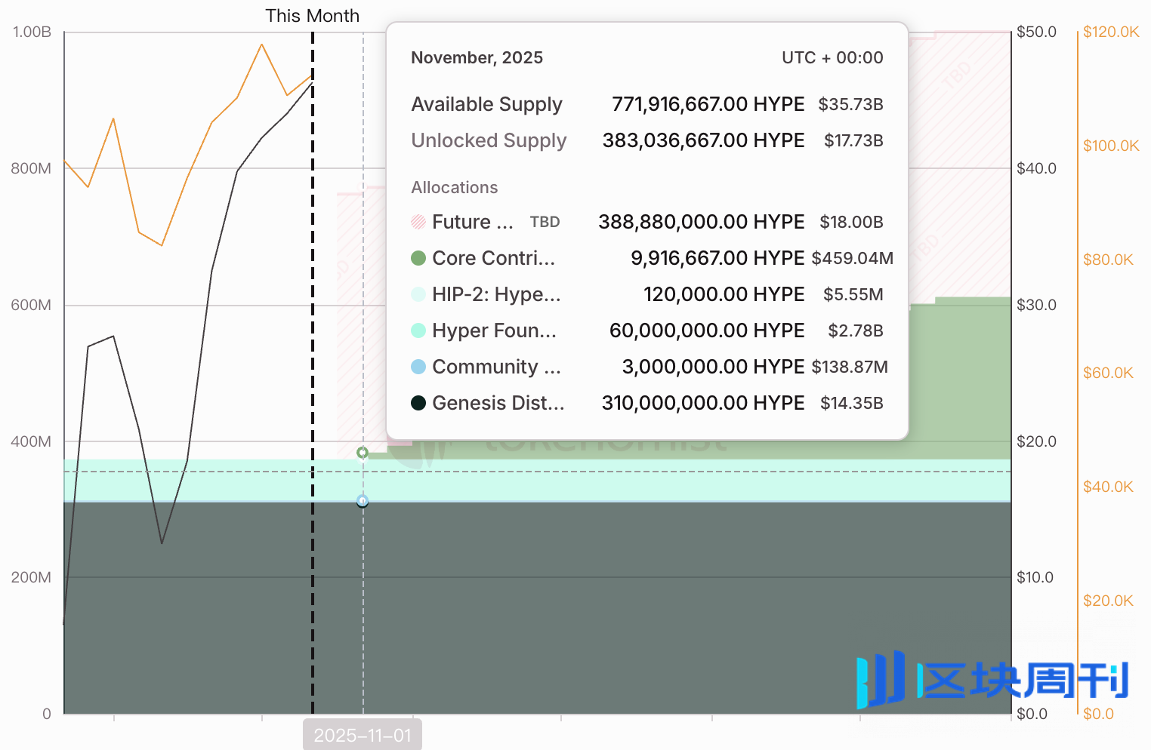Click '771,916,667.00 HYPE' available supply value

click(708, 104)
